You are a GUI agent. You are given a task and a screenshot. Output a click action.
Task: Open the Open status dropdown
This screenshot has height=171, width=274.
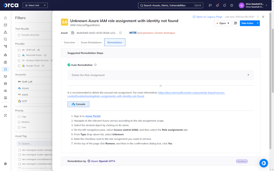pos(222,23)
